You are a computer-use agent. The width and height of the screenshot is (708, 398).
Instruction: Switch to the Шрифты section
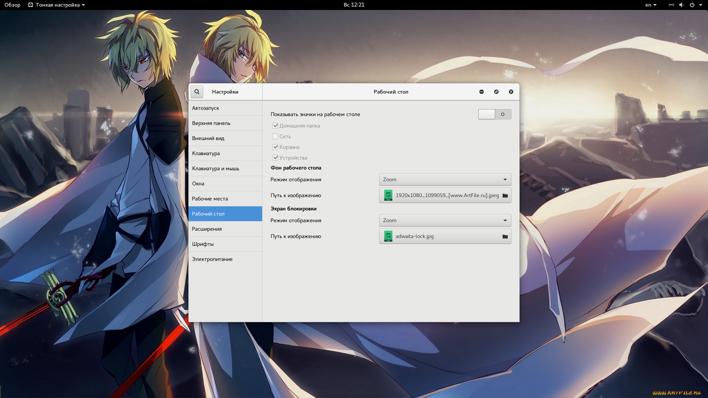coord(203,244)
